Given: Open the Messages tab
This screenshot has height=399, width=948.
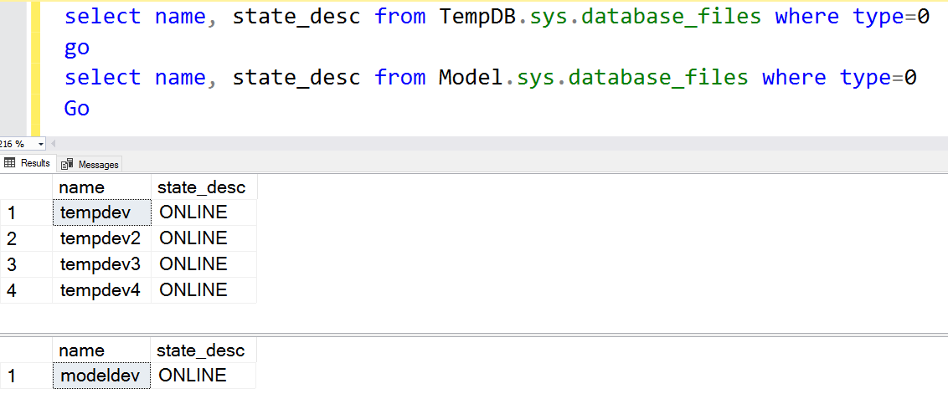Looking at the screenshot, I should tap(90, 164).
